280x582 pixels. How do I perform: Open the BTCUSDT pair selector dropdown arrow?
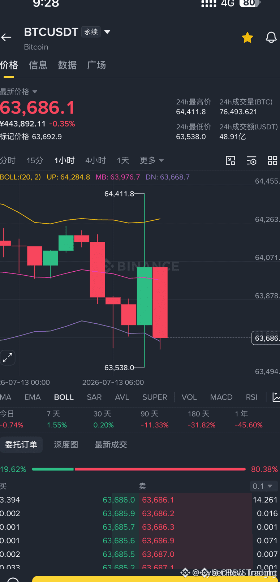click(x=107, y=32)
